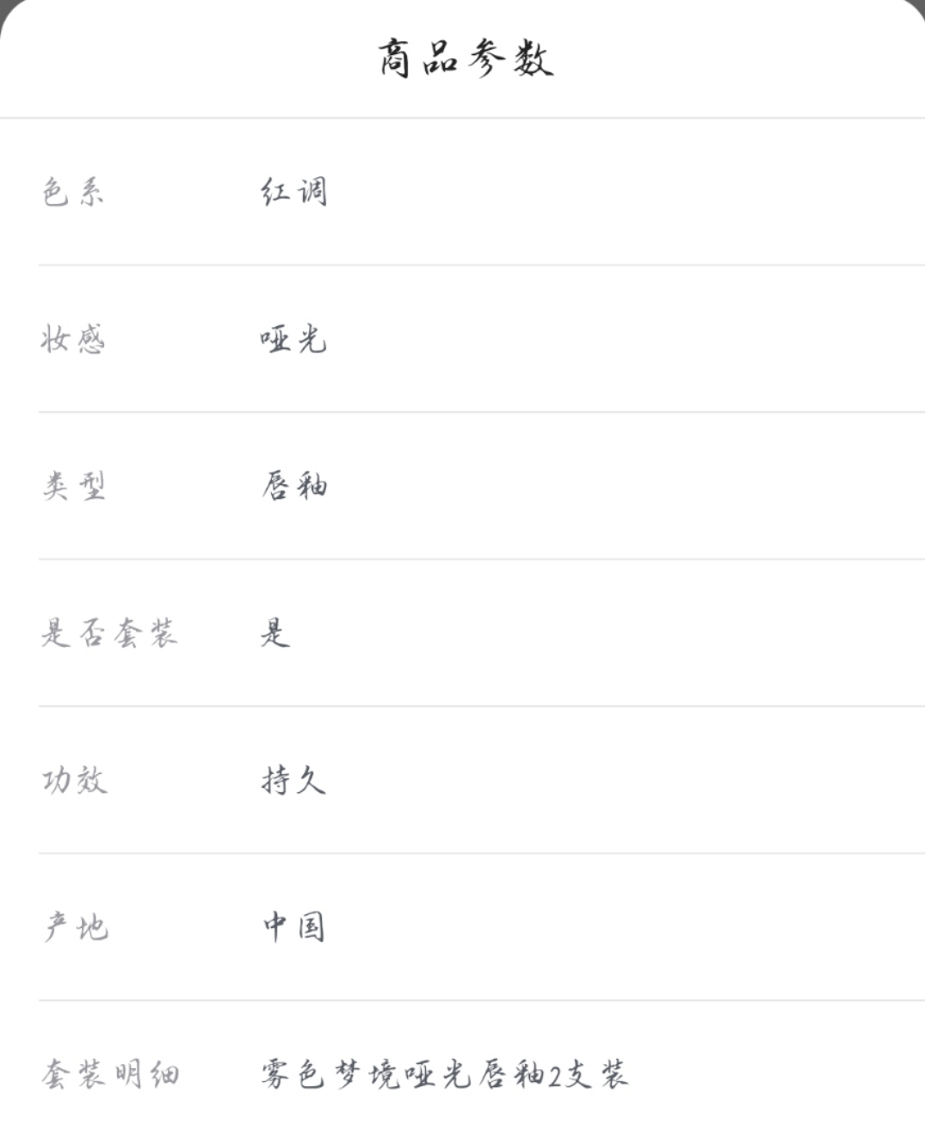This screenshot has width=925, height=1137.
Task: Select the 产地 label
Action: [x=75, y=927]
